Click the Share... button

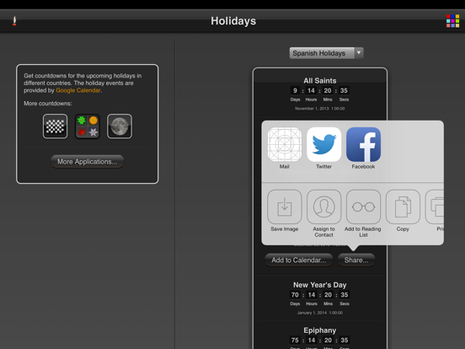click(x=356, y=260)
